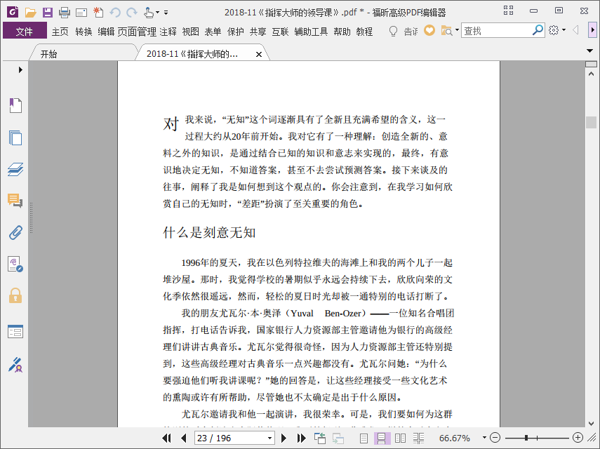Click the lightbulb tell-me icon
Screen dimensions: 600x449
(393, 31)
